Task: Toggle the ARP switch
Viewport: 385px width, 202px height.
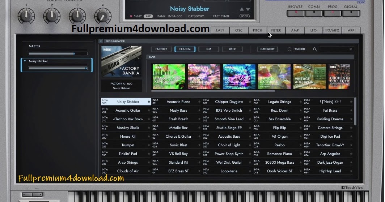Action: (x=148, y=16)
